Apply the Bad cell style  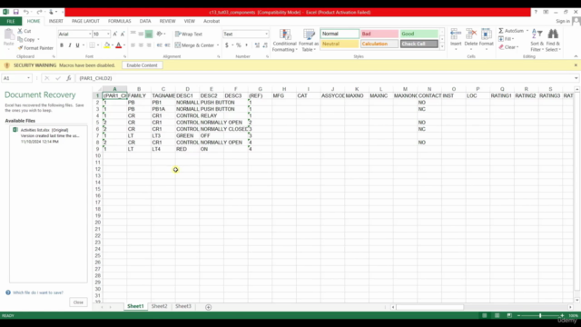379,34
